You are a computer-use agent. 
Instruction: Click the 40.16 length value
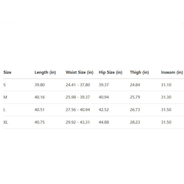point(40,97)
